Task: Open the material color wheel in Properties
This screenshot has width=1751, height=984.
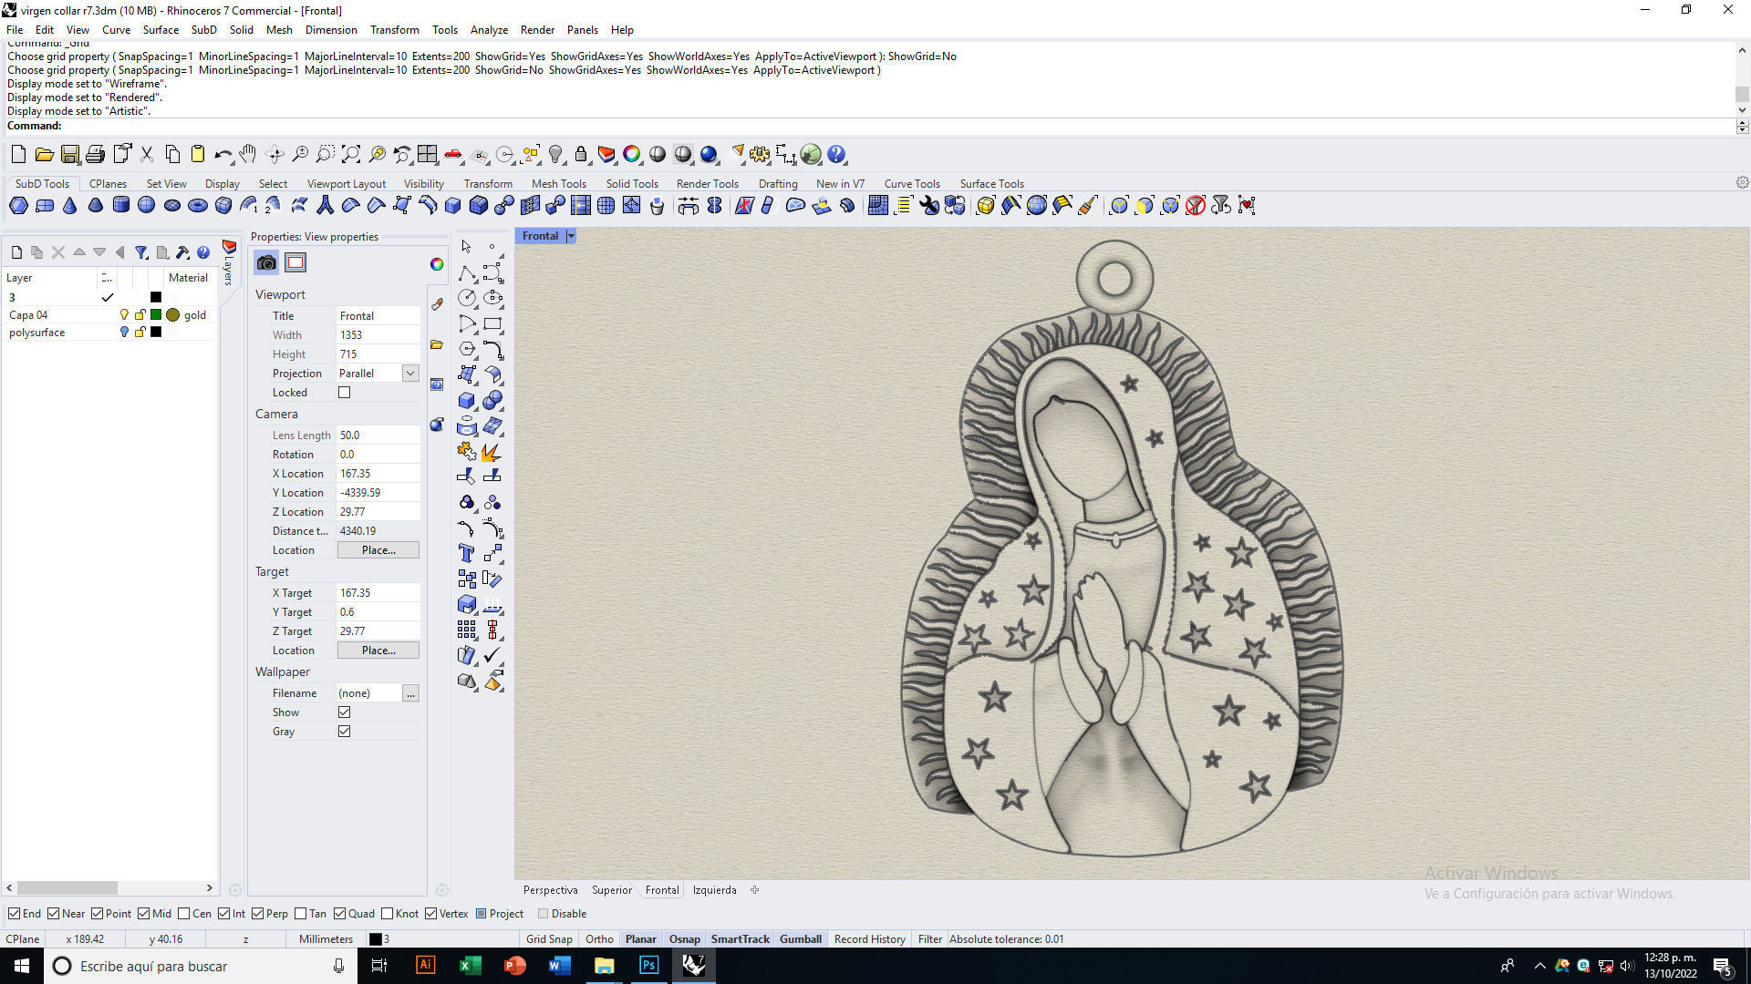Action: (x=437, y=264)
